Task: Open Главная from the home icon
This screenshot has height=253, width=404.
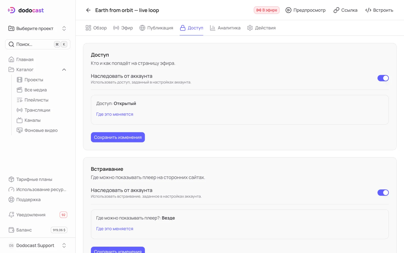Action: pyautogui.click(x=11, y=59)
